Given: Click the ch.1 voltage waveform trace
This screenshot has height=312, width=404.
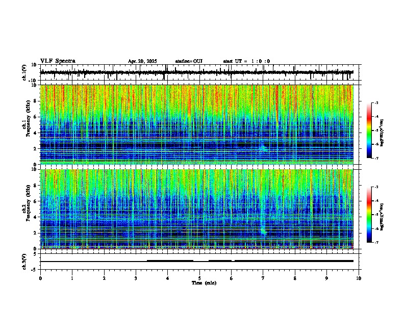Looking at the screenshot, I should tap(196, 72).
